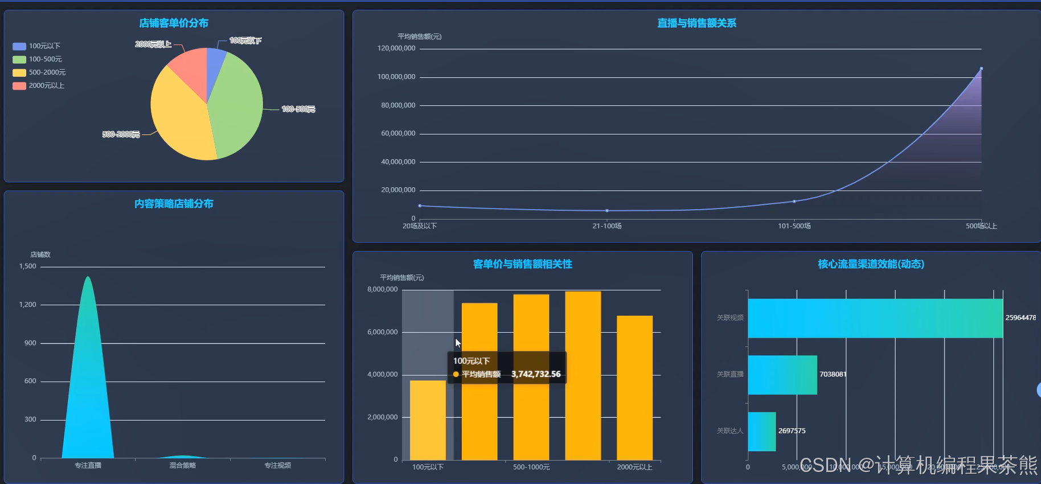The width and height of the screenshot is (1041, 484).
Task: Click the 100-500元 label beside the pie
Action: coord(298,109)
